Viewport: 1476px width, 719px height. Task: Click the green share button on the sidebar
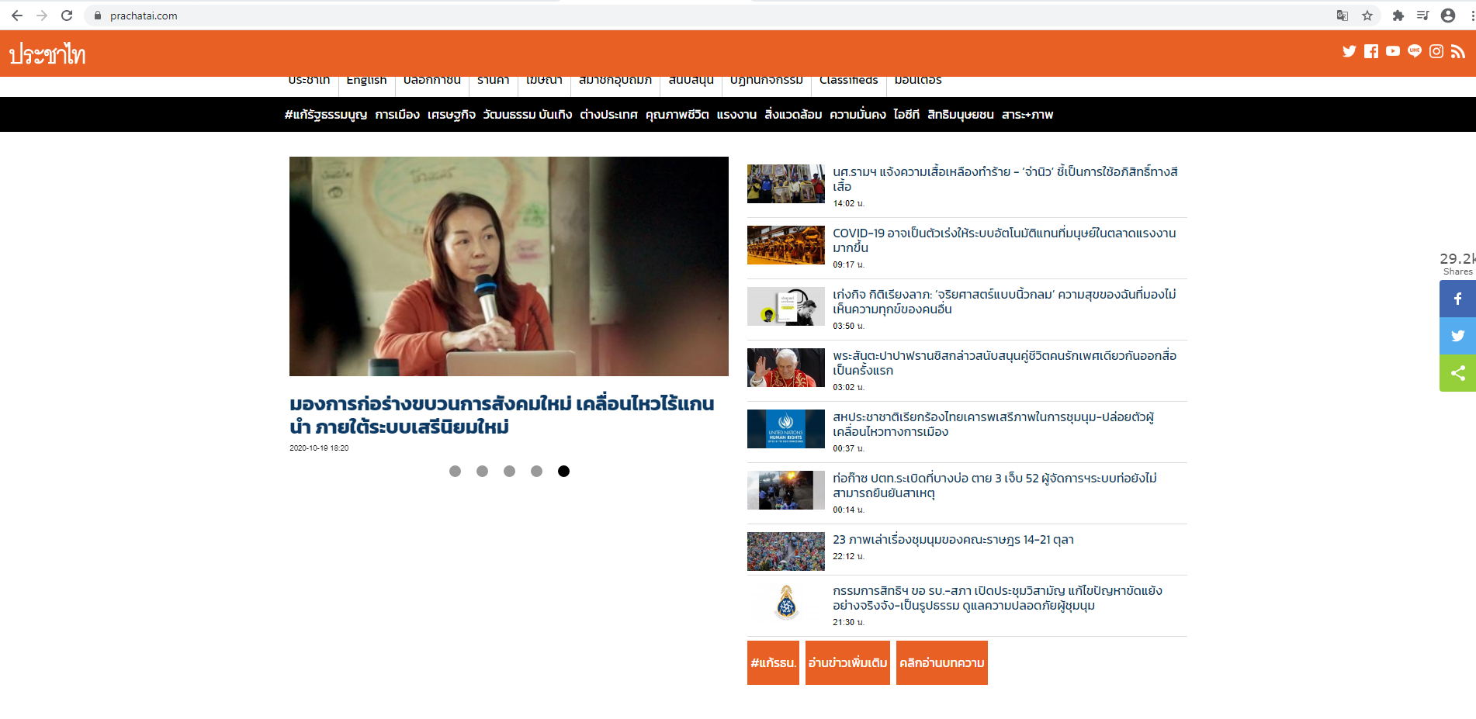tap(1457, 373)
